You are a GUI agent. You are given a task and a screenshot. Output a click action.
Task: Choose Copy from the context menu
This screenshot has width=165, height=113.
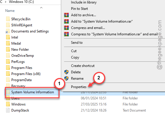tap(75, 57)
